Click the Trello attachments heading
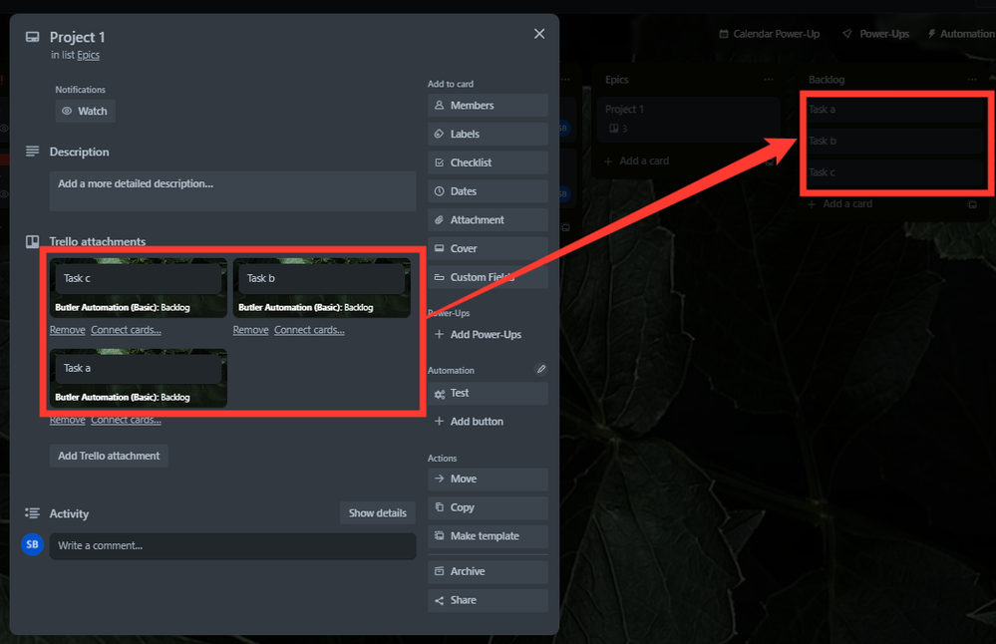Image resolution: width=996 pixels, height=644 pixels. pyautogui.click(x=97, y=241)
